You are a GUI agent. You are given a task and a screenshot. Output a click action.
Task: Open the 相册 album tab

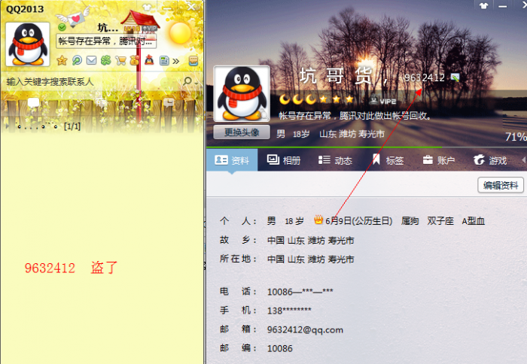click(284, 160)
